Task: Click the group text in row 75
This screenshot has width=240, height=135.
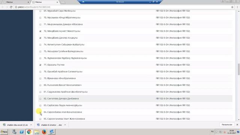Action: (x=173, y=51)
